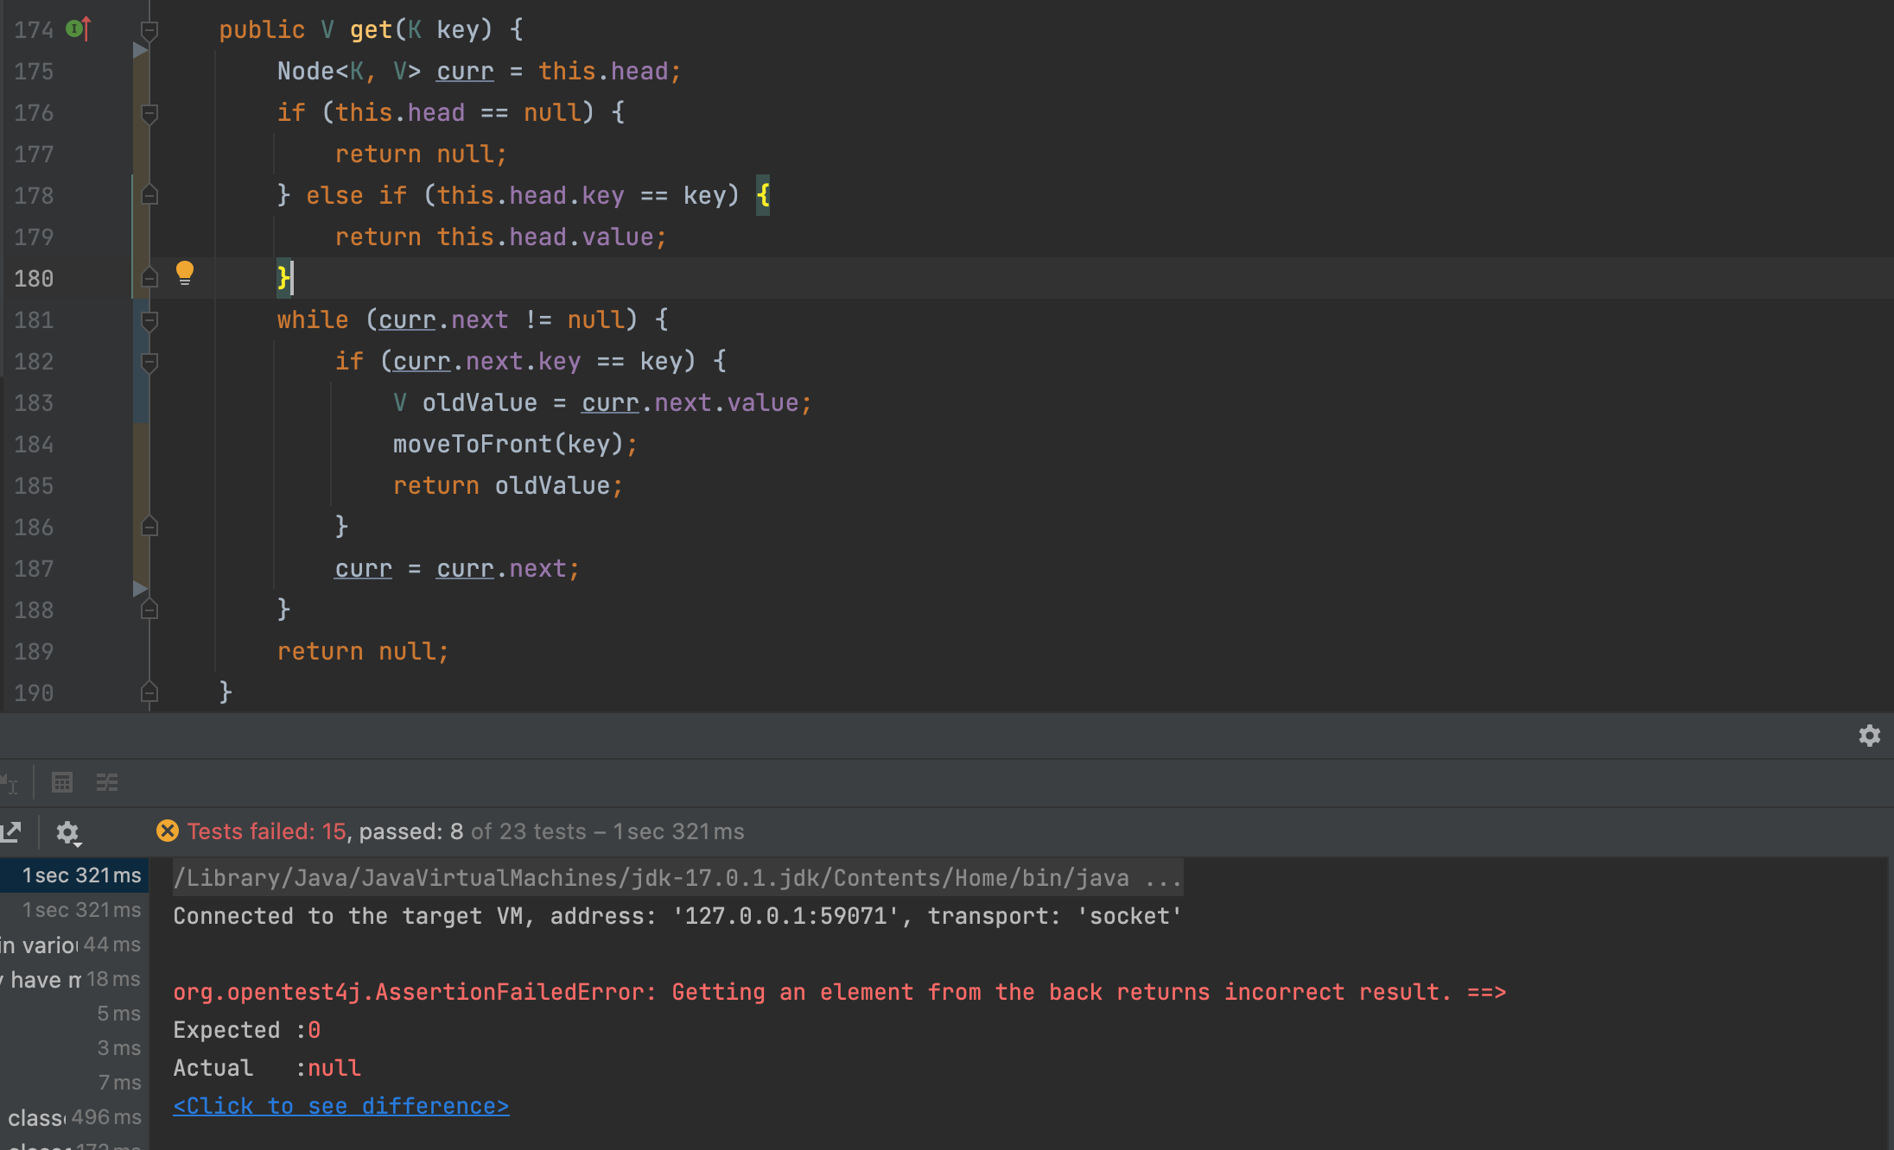Click the yellow lightbulb quick-fix icon

(x=185, y=274)
